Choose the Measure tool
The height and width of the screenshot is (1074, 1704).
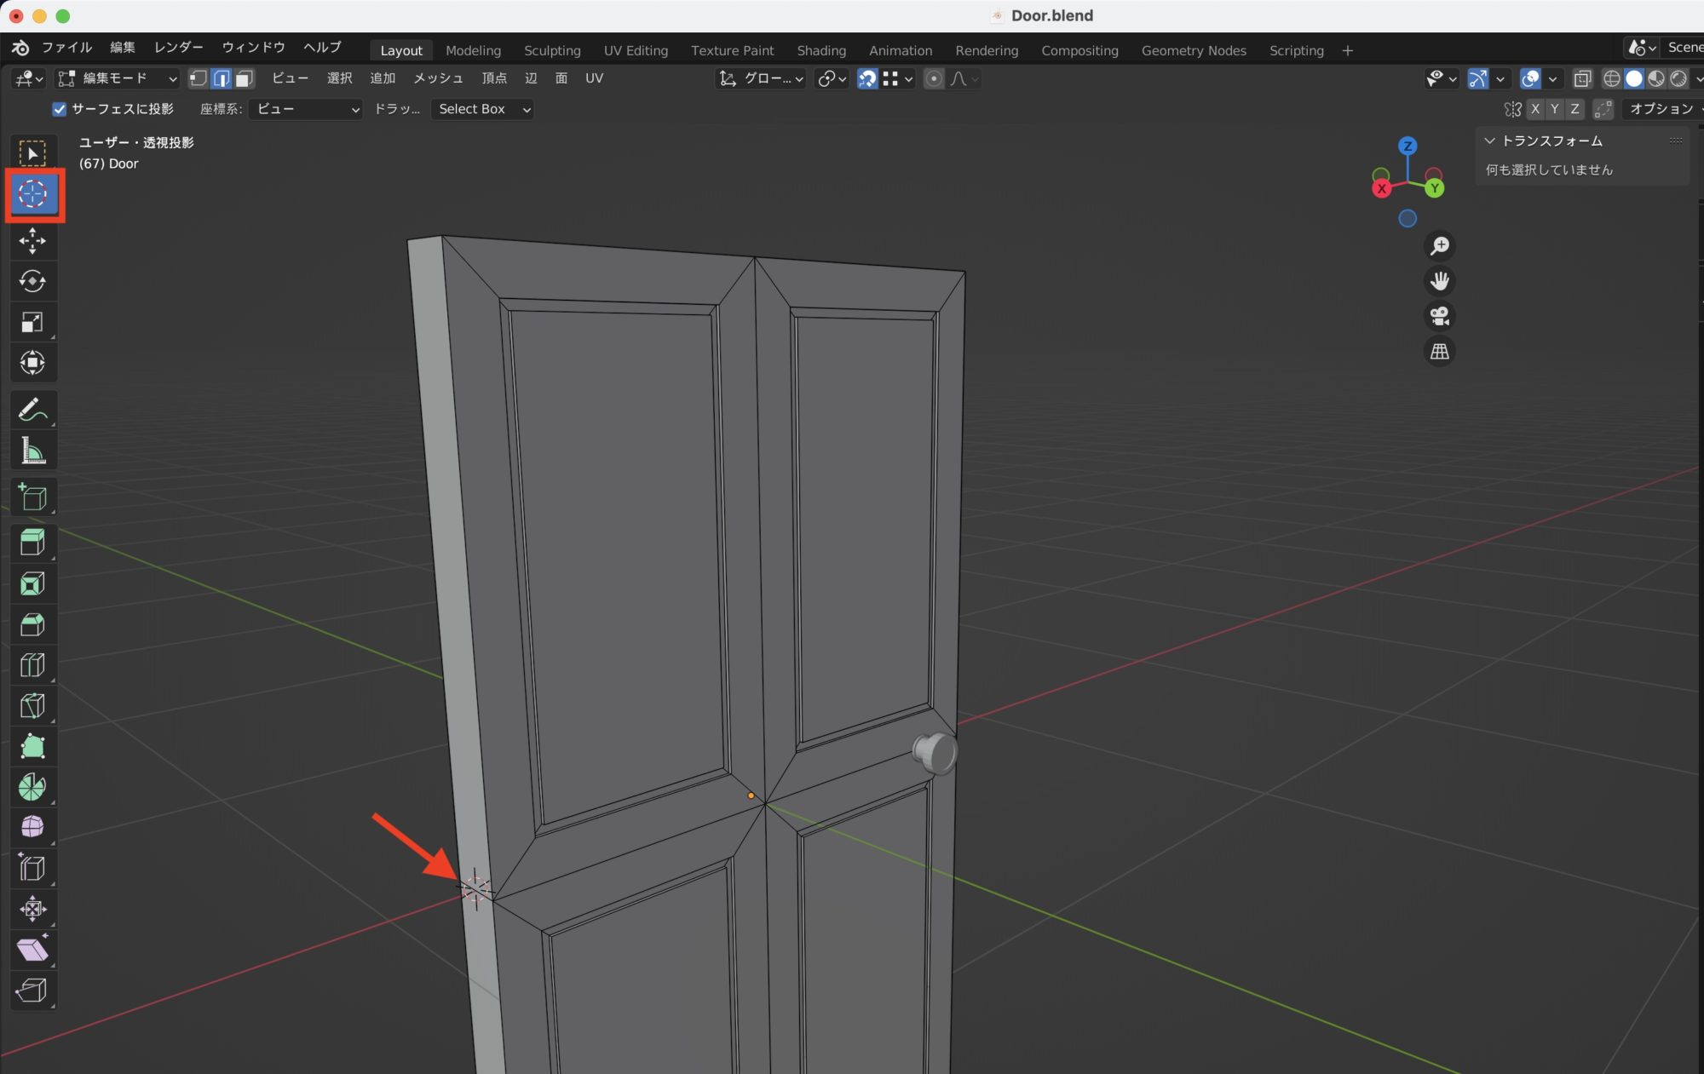[32, 451]
